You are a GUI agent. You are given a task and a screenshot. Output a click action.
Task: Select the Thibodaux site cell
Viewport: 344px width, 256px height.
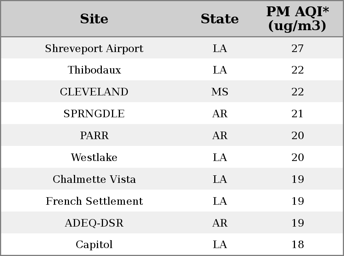point(94,70)
